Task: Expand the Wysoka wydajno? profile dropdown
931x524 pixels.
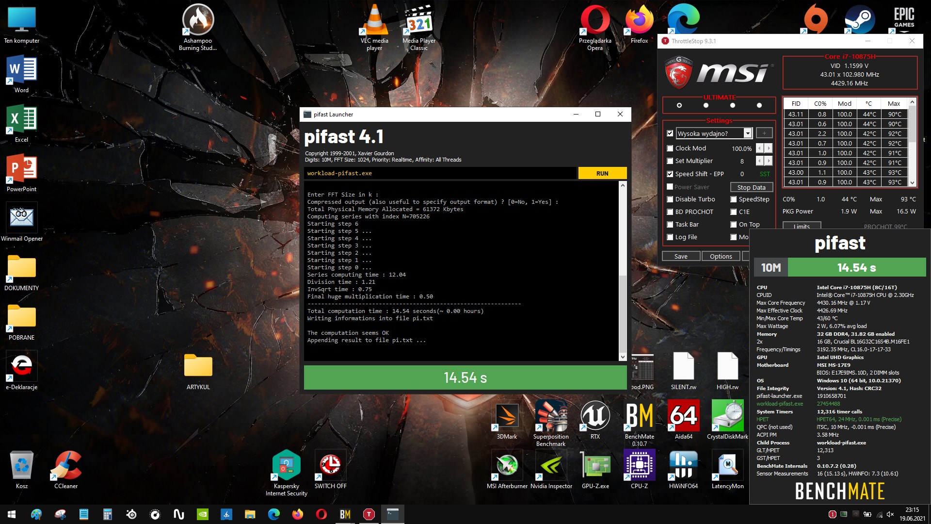Action: tap(748, 133)
